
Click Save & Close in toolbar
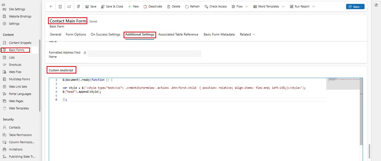[x=112, y=6]
